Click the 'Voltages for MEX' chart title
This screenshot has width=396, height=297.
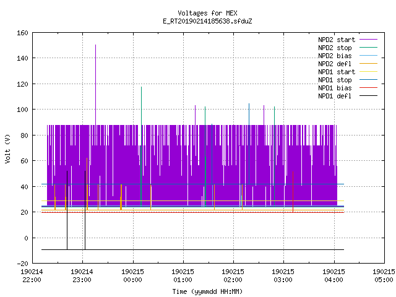point(207,13)
